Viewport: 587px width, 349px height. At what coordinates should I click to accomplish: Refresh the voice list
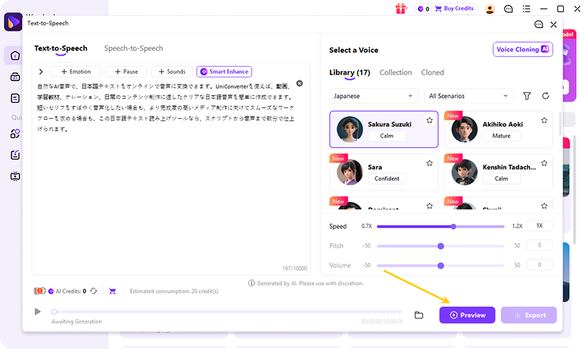pos(546,96)
